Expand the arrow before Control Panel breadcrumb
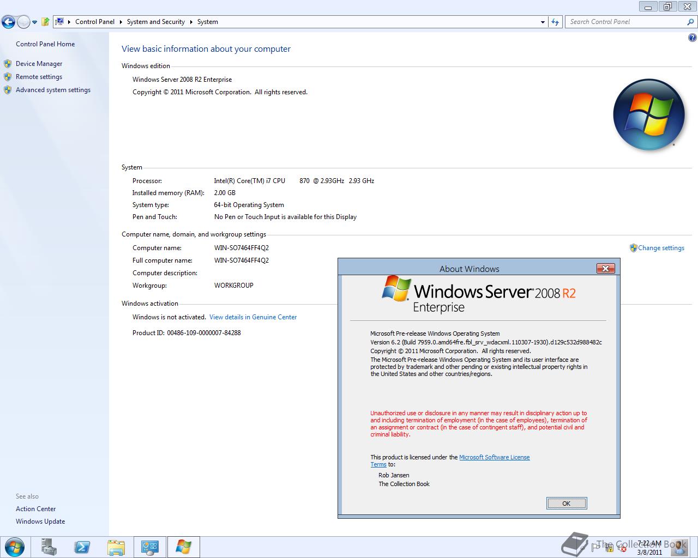 click(x=69, y=22)
